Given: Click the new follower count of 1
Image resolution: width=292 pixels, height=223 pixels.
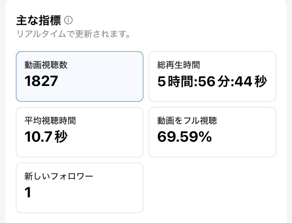Looking at the screenshot, I should coord(28,193).
